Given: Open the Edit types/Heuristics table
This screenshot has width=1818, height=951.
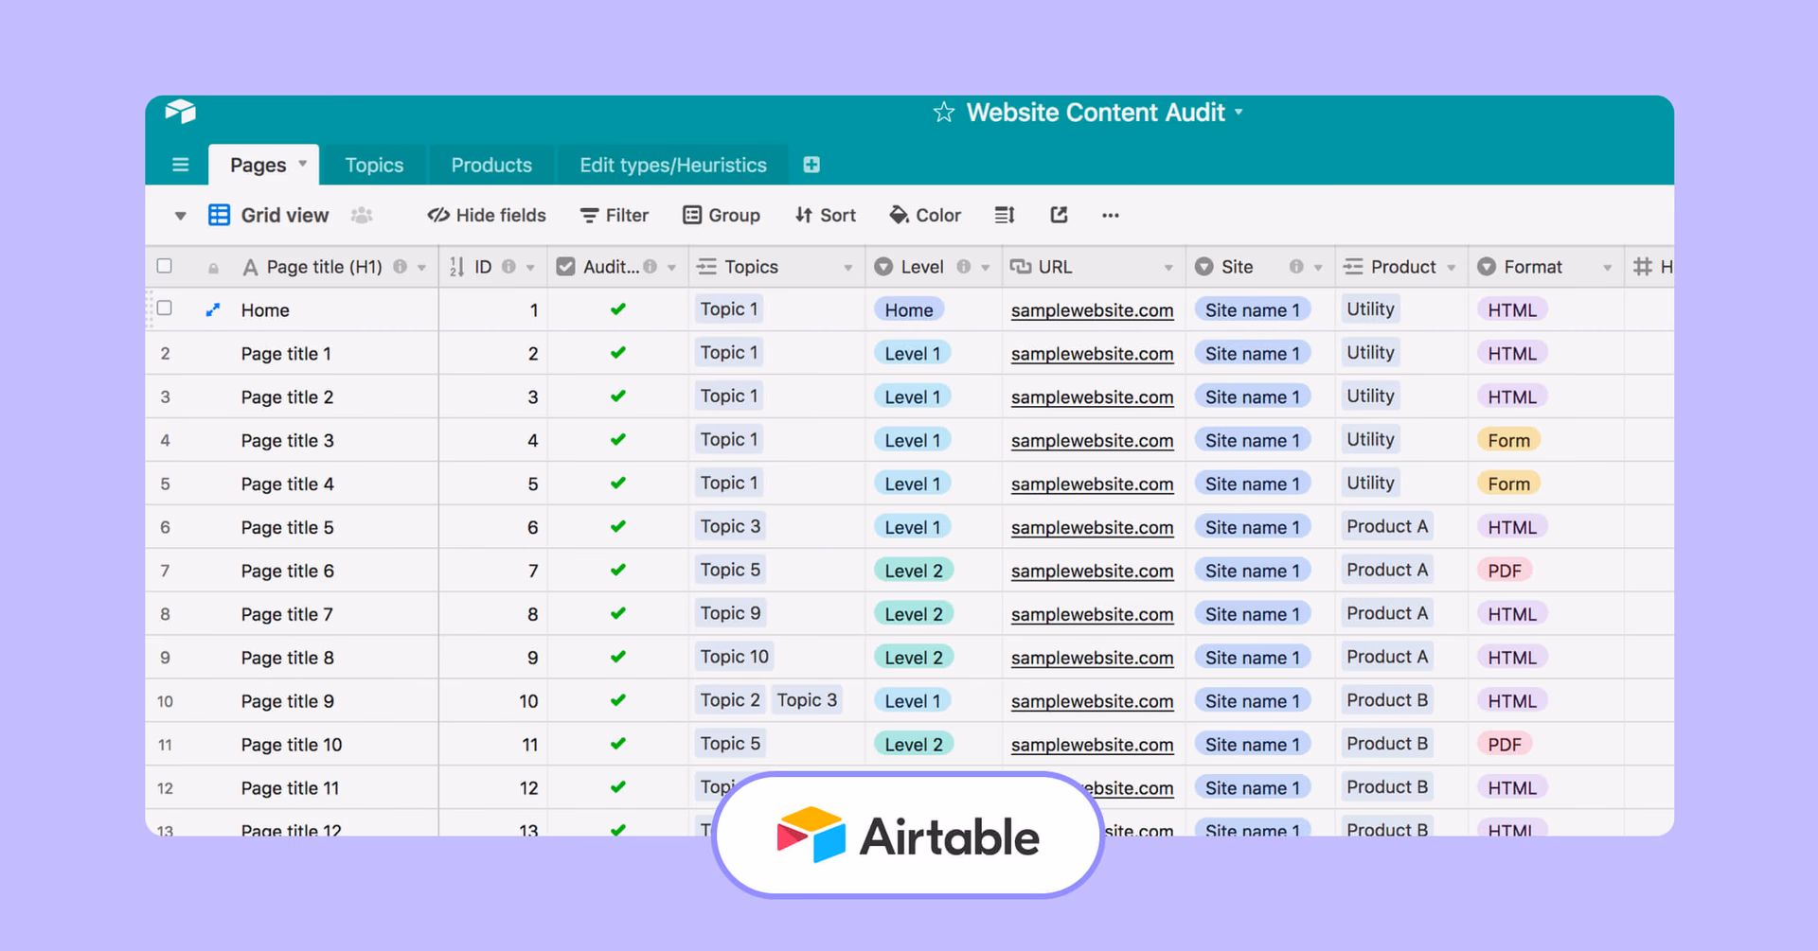Looking at the screenshot, I should click(x=672, y=164).
